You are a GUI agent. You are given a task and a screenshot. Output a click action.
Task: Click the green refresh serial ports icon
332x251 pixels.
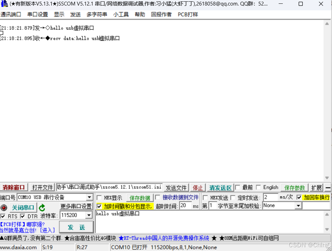[x=42, y=207]
